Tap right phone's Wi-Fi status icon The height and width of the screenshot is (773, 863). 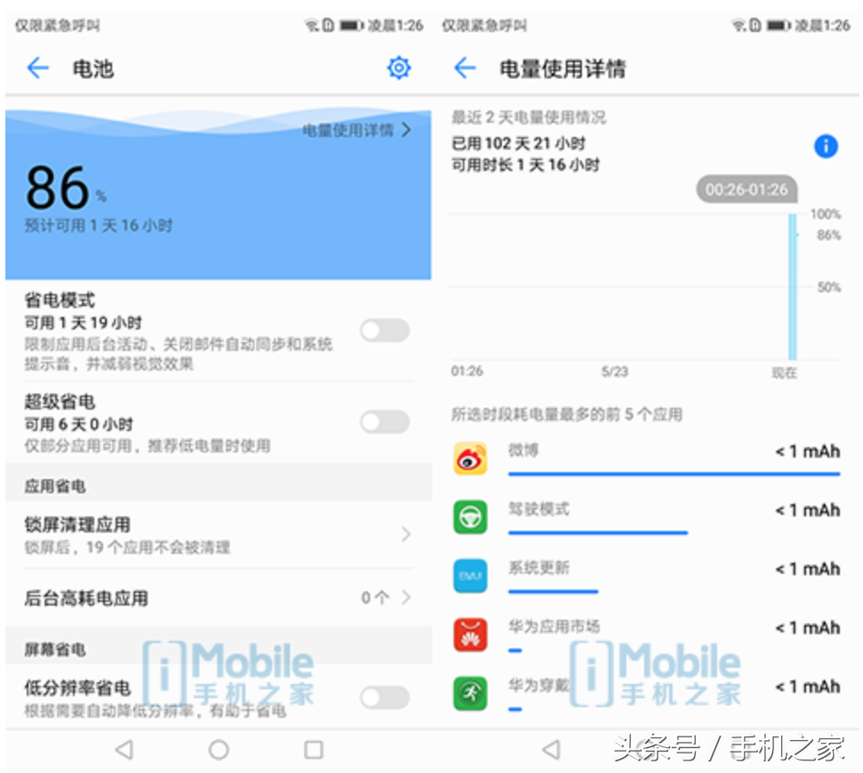tap(739, 25)
